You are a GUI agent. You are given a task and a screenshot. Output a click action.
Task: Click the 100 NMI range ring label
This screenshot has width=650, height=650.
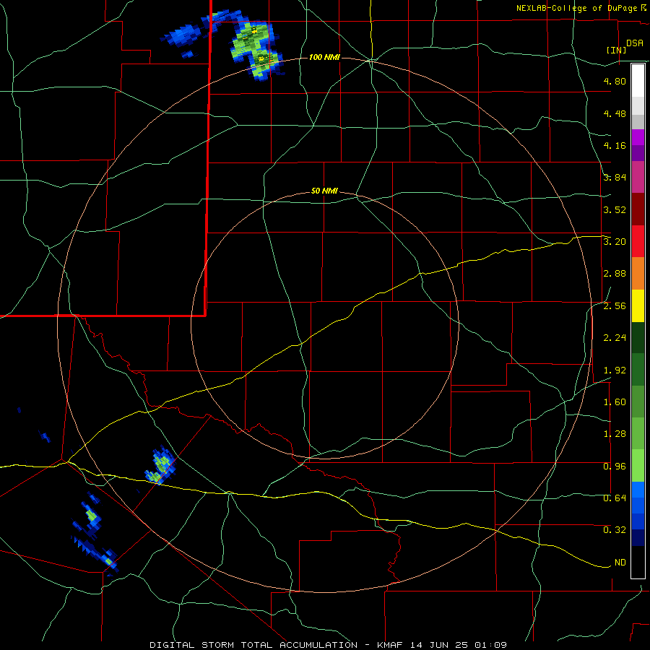pyautogui.click(x=324, y=57)
